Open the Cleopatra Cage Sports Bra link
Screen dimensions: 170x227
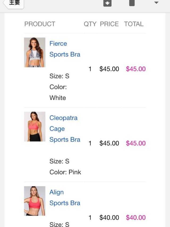pyautogui.click(x=65, y=129)
